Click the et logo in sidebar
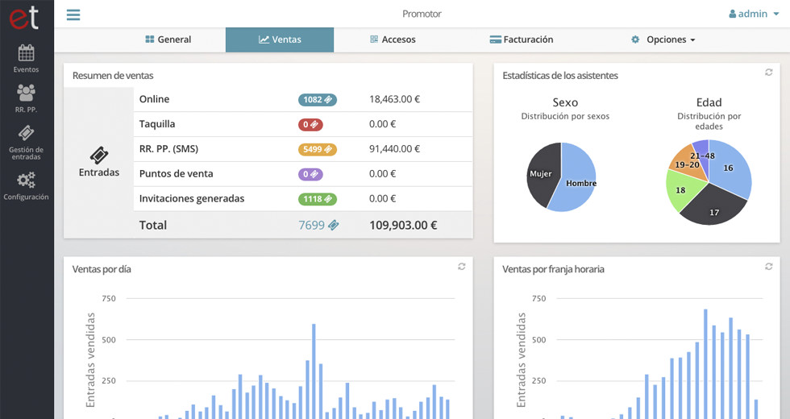790x419 pixels. click(23, 17)
